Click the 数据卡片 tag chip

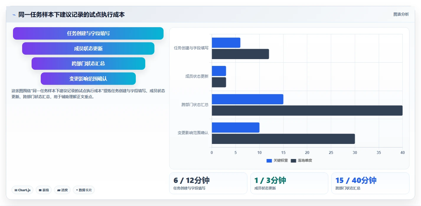[x=84, y=190]
